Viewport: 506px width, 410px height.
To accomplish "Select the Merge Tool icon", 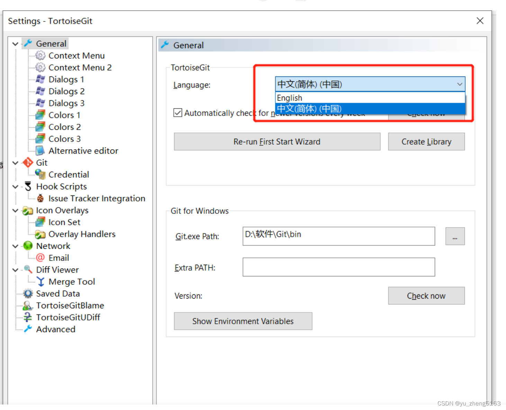I will coord(40,281).
